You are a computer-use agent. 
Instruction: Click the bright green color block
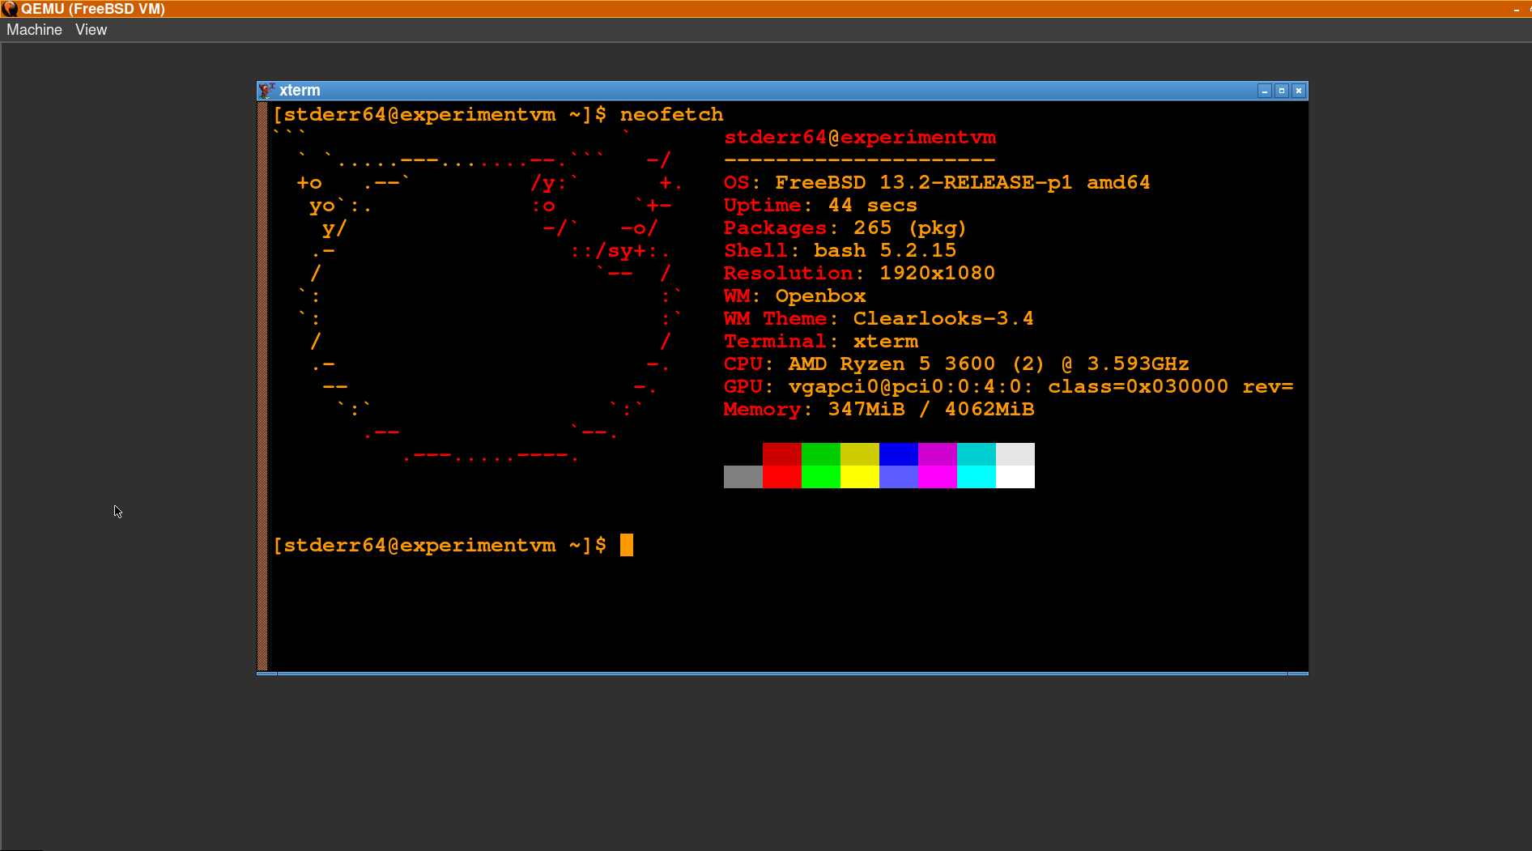tap(820, 477)
